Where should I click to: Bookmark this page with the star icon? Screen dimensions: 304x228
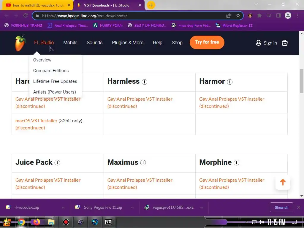238,16
